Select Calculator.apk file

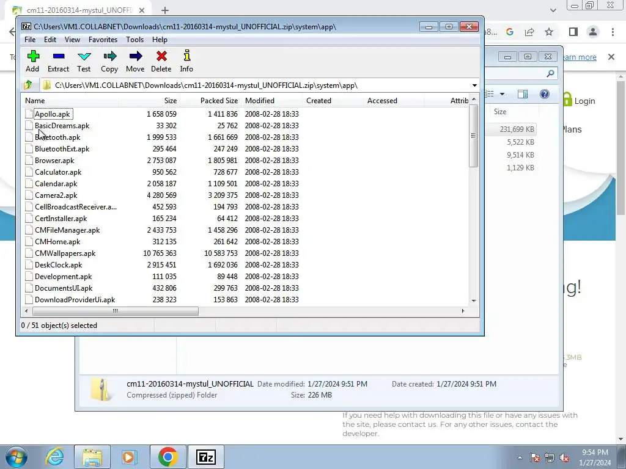(58, 172)
